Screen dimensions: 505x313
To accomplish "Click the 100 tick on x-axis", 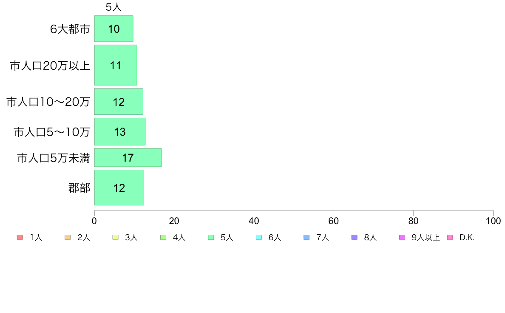I will [493, 221].
